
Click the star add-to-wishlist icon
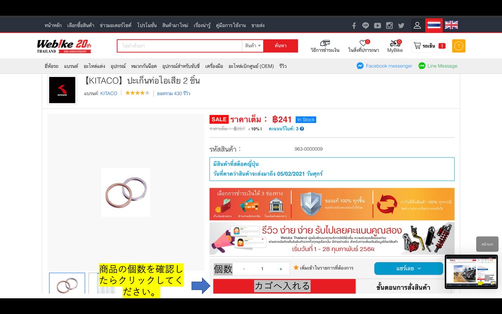pos(296,268)
